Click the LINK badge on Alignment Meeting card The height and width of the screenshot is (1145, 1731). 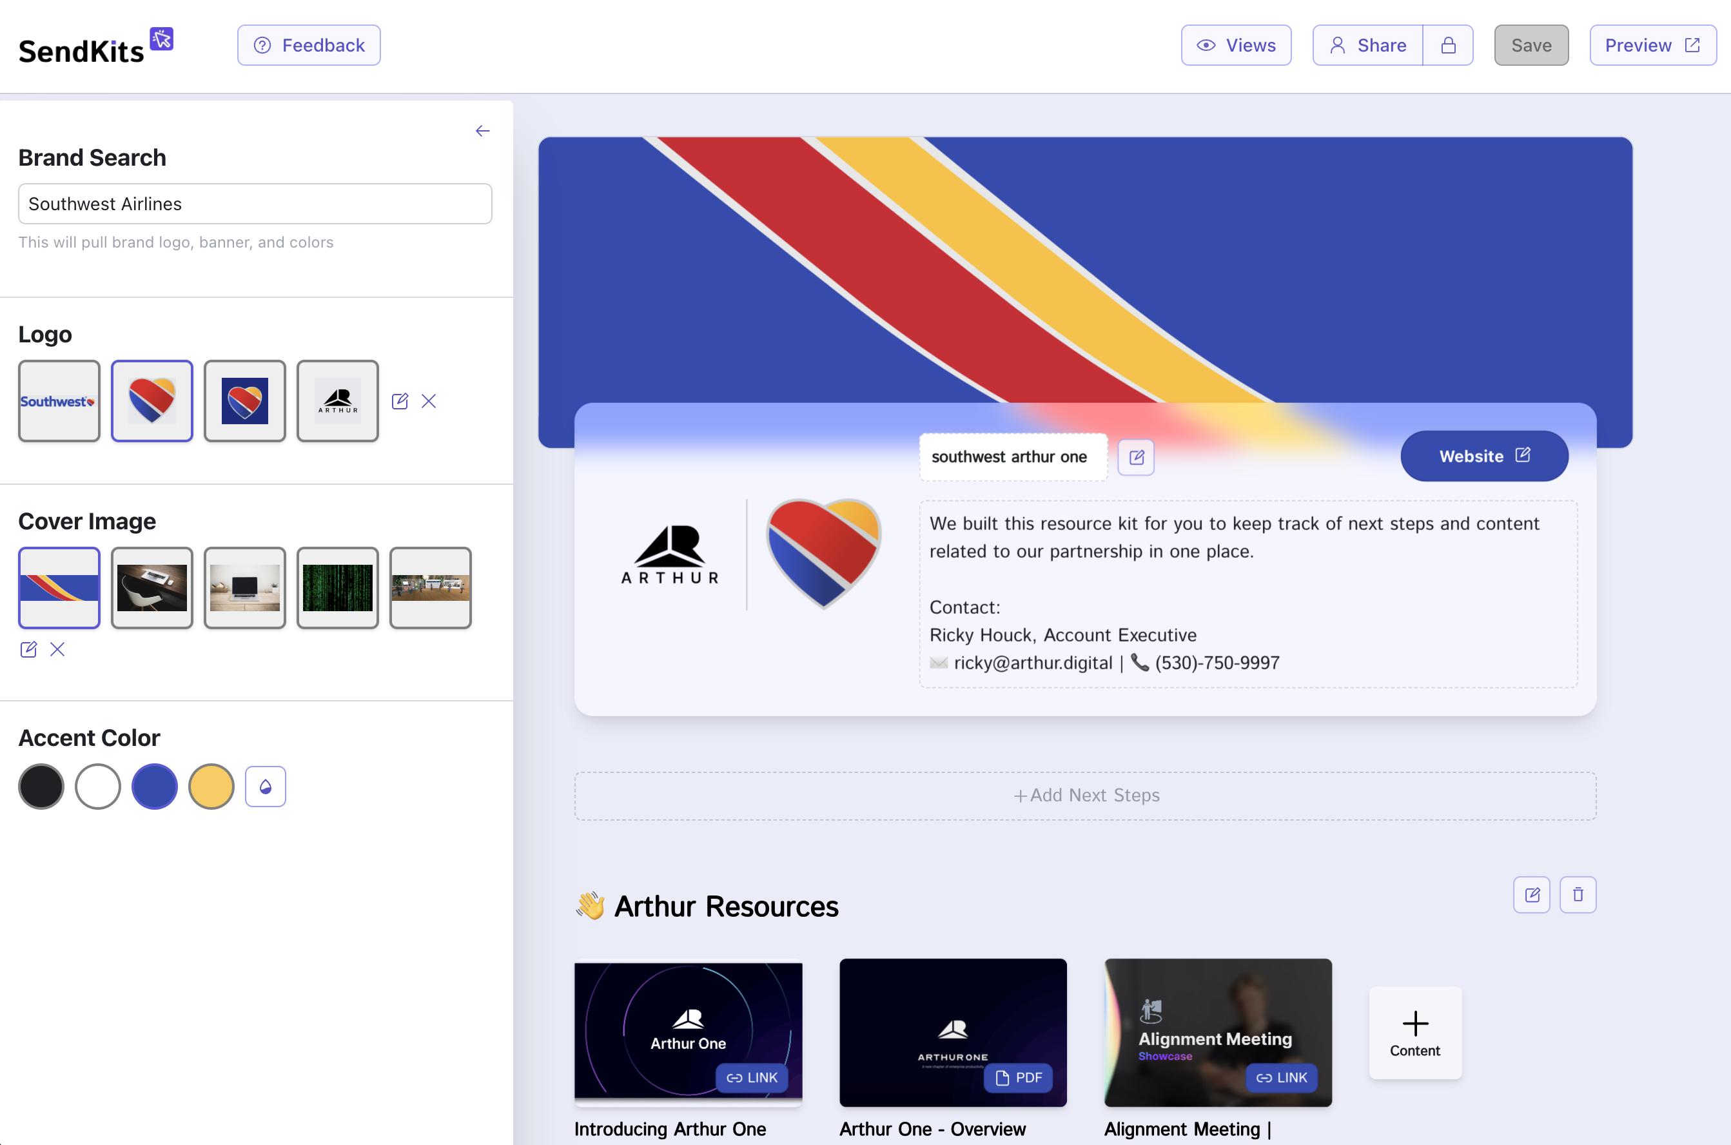[1281, 1078]
